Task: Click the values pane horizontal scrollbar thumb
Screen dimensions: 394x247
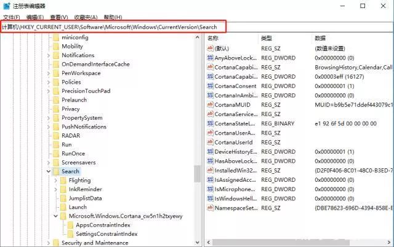Action: click(281, 242)
